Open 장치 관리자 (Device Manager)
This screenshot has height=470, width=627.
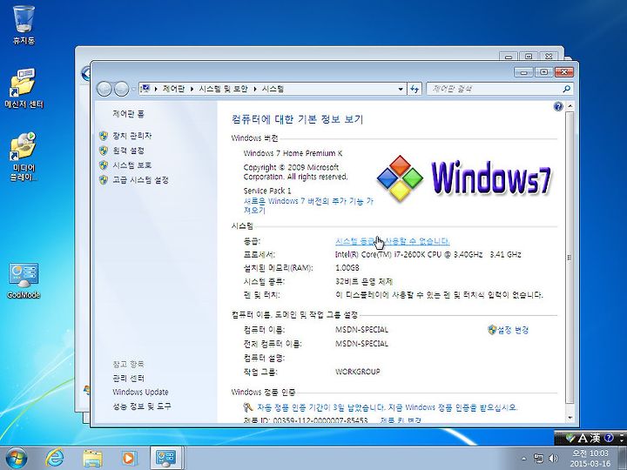coord(132,136)
